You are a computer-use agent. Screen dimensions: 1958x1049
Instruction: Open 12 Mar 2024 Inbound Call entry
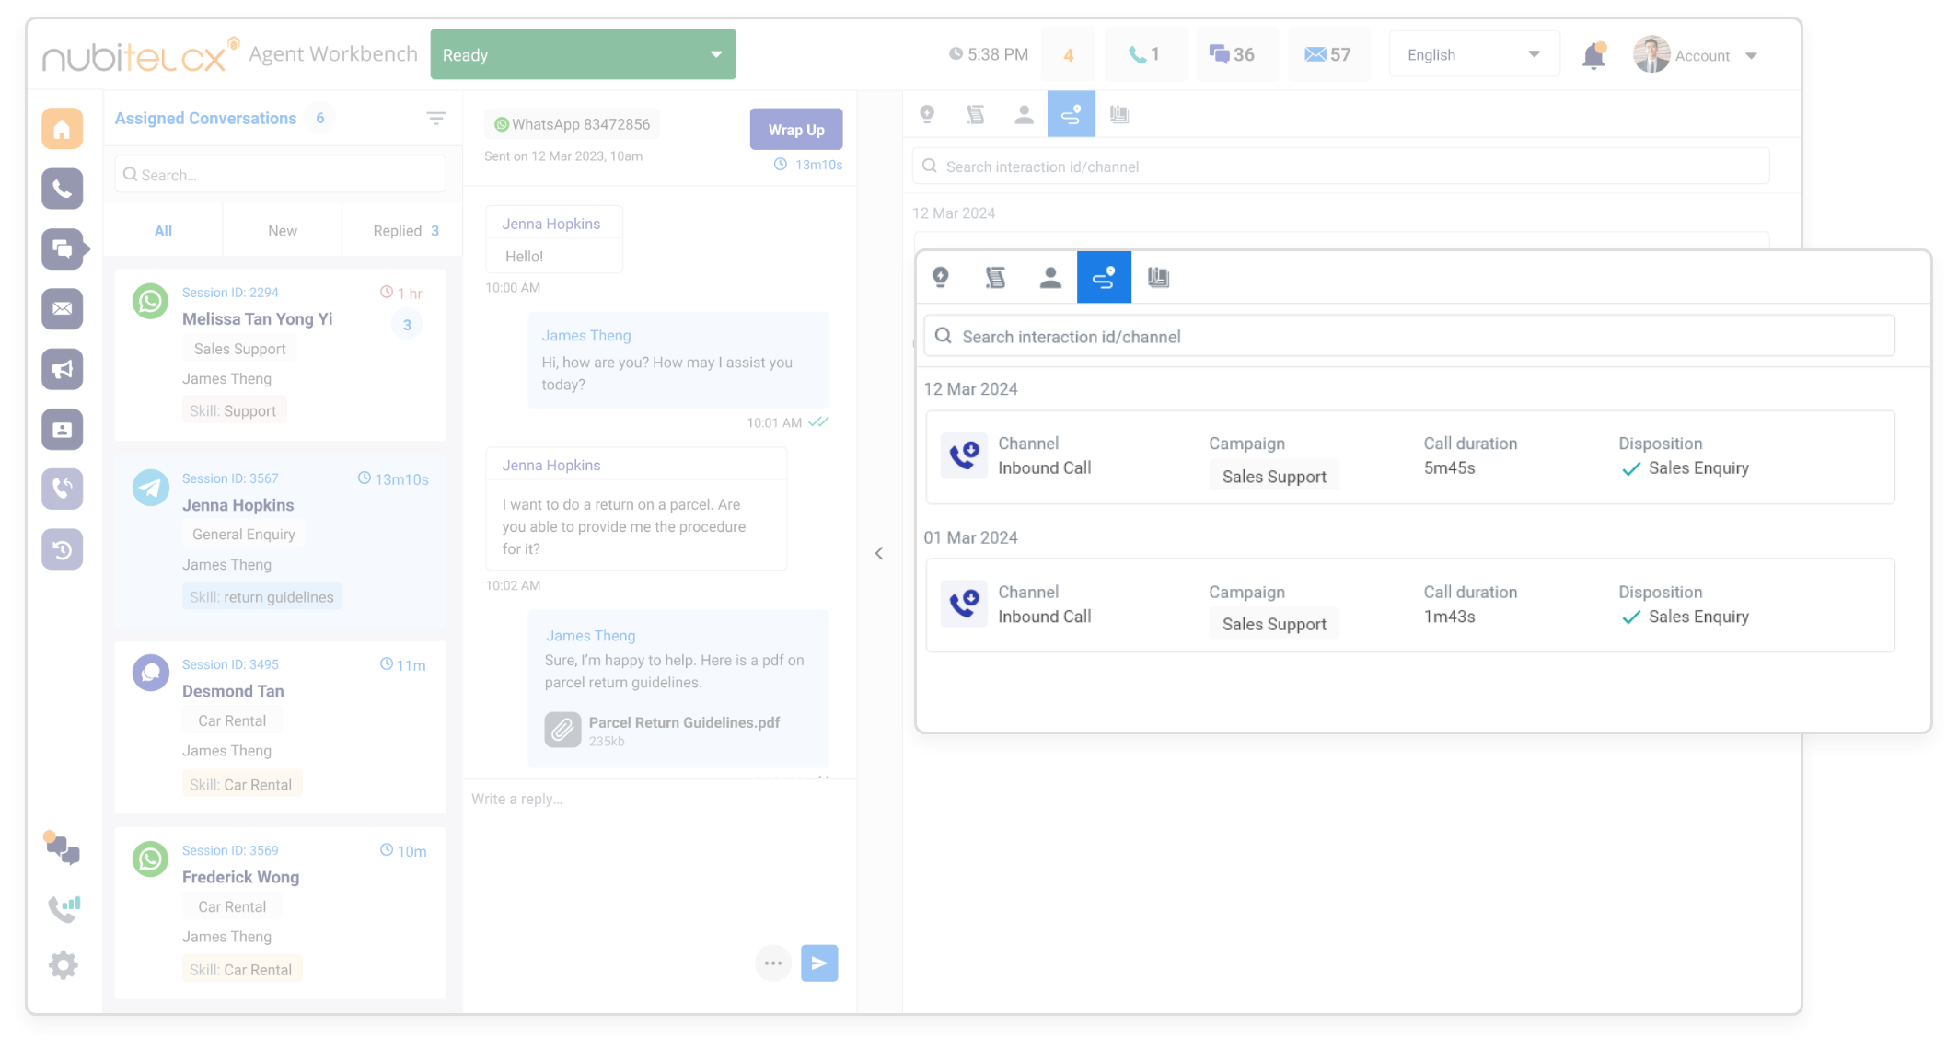tap(1409, 457)
